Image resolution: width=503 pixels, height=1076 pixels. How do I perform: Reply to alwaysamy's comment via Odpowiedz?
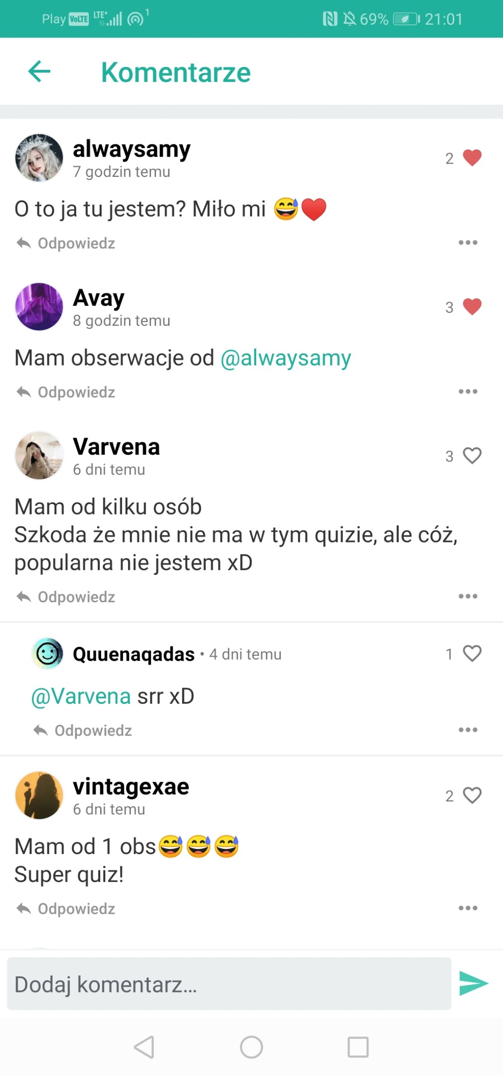(x=66, y=243)
